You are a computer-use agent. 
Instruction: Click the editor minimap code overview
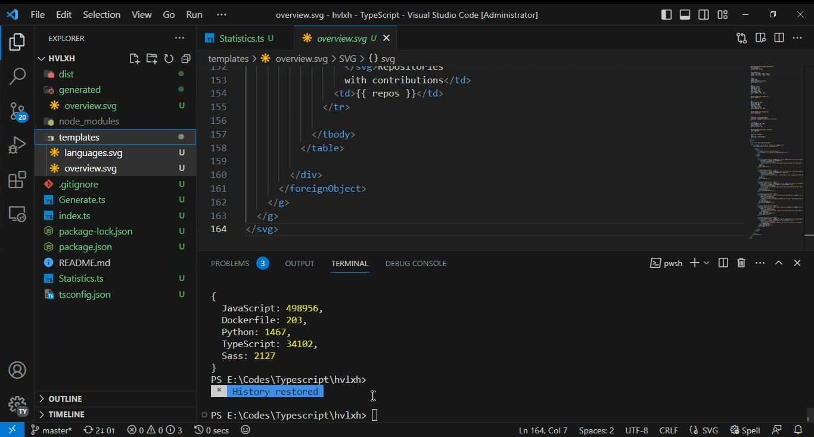click(776, 152)
